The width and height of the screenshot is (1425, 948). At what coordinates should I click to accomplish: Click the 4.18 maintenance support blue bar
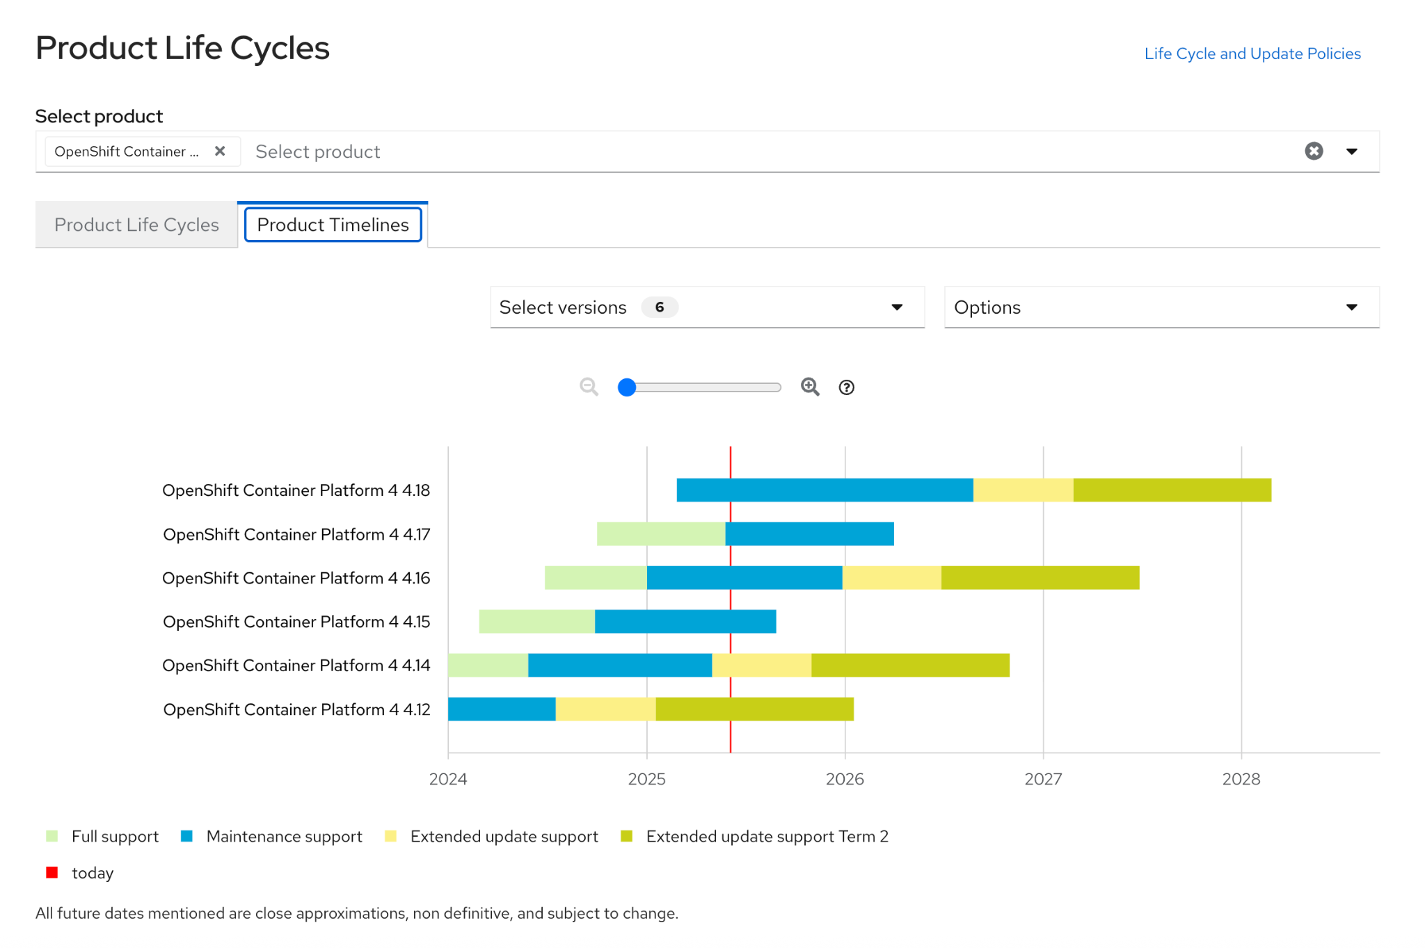(x=825, y=490)
